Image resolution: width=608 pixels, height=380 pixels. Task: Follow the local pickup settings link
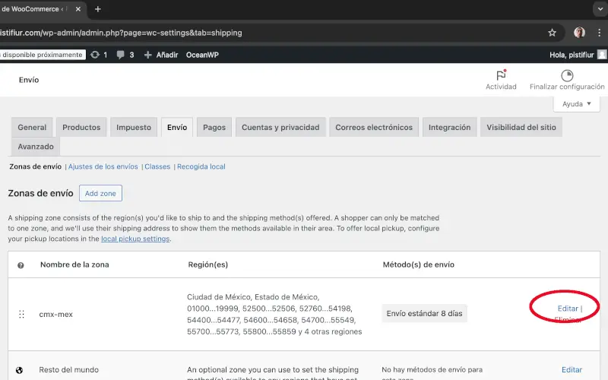click(135, 239)
